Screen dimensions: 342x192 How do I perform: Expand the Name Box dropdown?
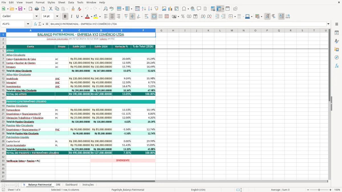tap(28, 24)
